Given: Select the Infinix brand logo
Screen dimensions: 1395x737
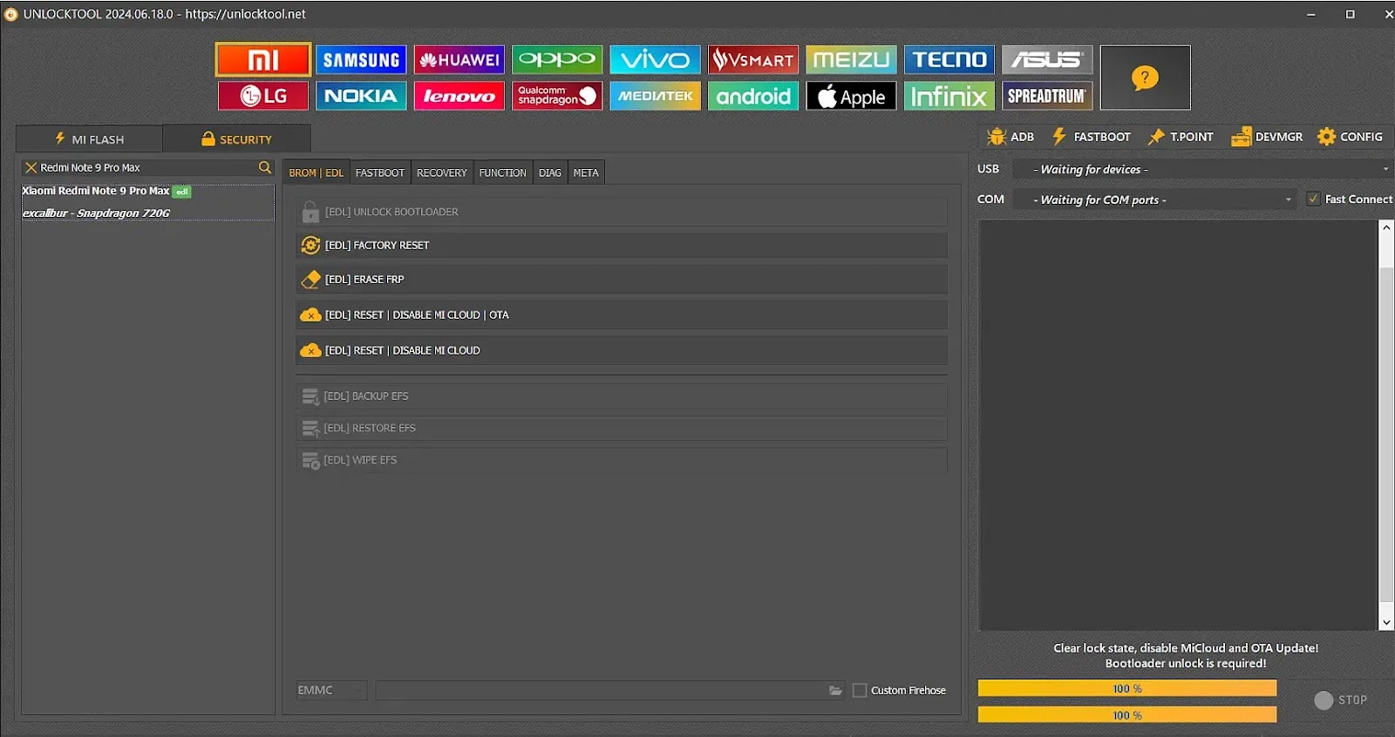Looking at the screenshot, I should coord(949,96).
